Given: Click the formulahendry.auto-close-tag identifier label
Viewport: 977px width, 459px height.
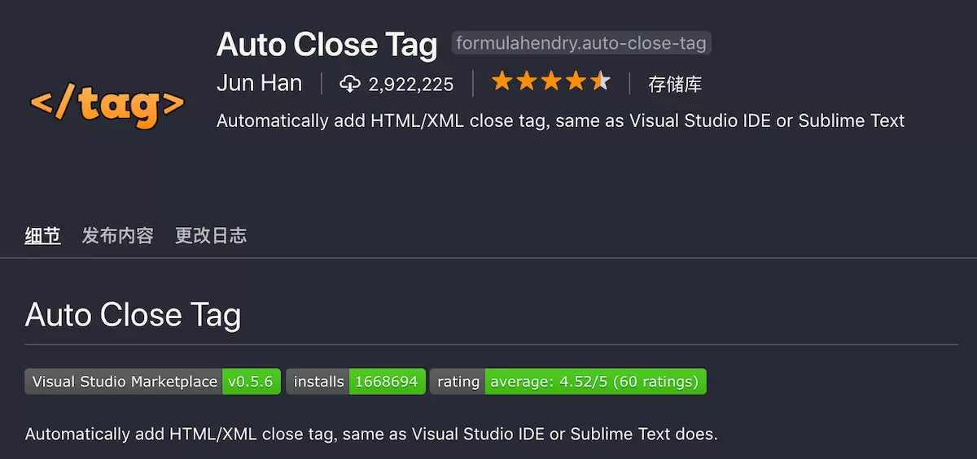Looking at the screenshot, I should pos(581,43).
